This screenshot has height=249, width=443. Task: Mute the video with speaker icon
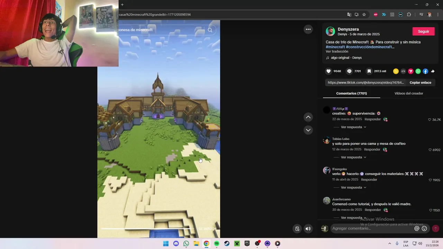click(x=308, y=229)
